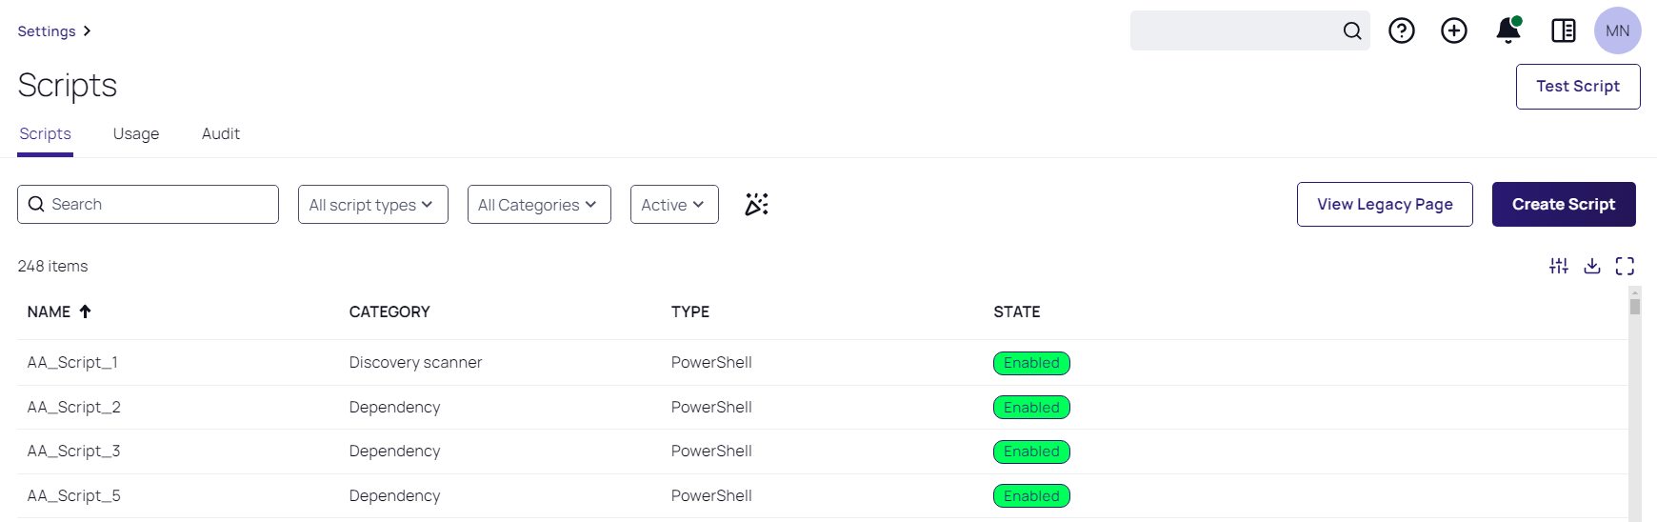
Task: Click the scripts Search input field
Action: (148, 205)
